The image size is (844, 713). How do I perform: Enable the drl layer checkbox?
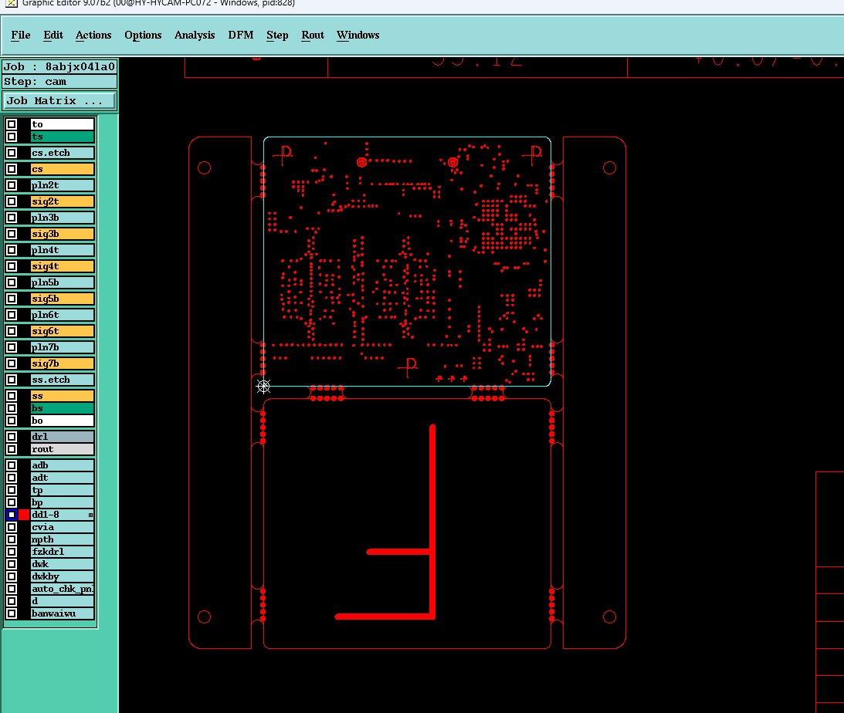pyautogui.click(x=12, y=437)
